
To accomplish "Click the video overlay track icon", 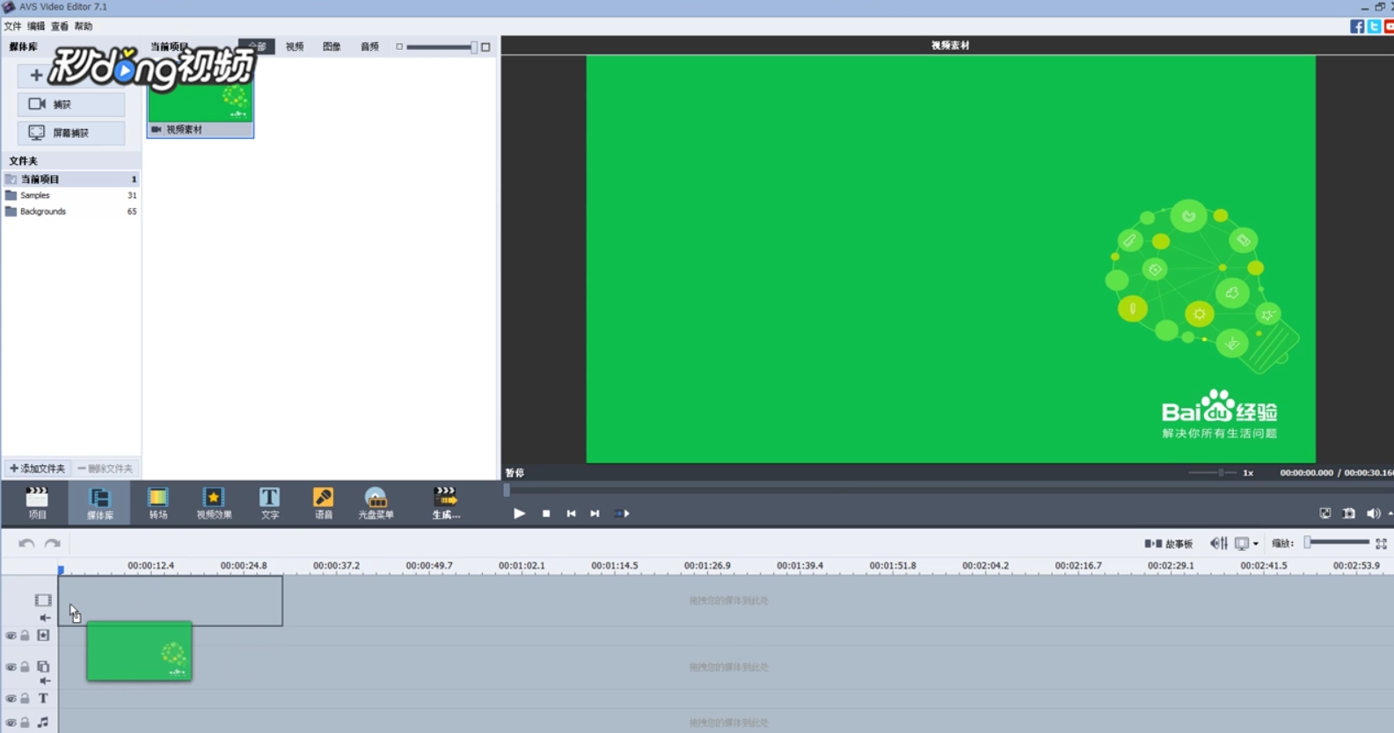I will pos(43,666).
